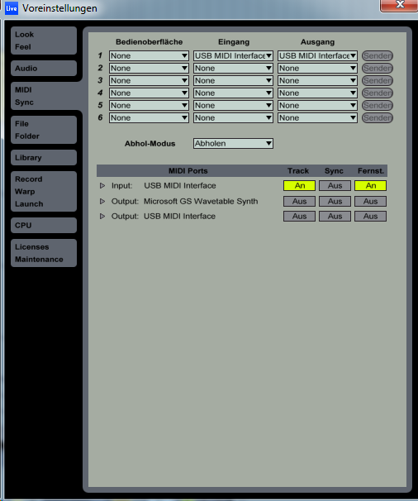Switch to the Audio preferences tab

44,69
